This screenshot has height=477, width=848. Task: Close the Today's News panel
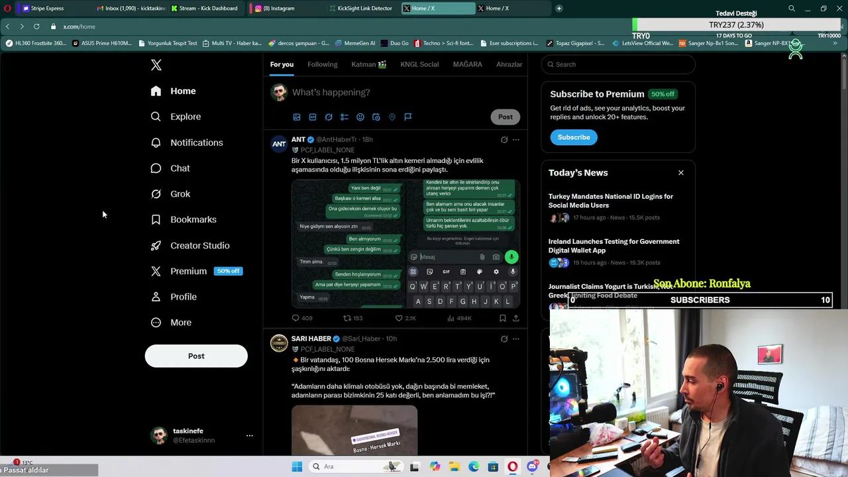pyautogui.click(x=680, y=173)
